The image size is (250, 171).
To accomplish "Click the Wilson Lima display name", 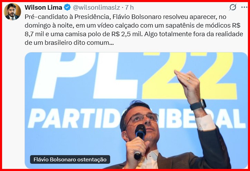I will (44, 8).
